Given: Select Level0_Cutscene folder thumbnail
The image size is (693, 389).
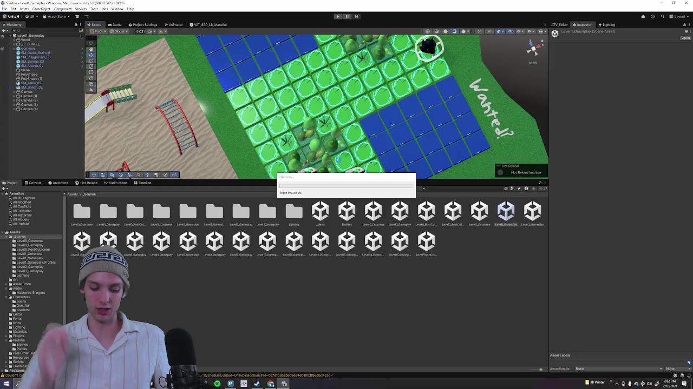Looking at the screenshot, I should (82, 215).
